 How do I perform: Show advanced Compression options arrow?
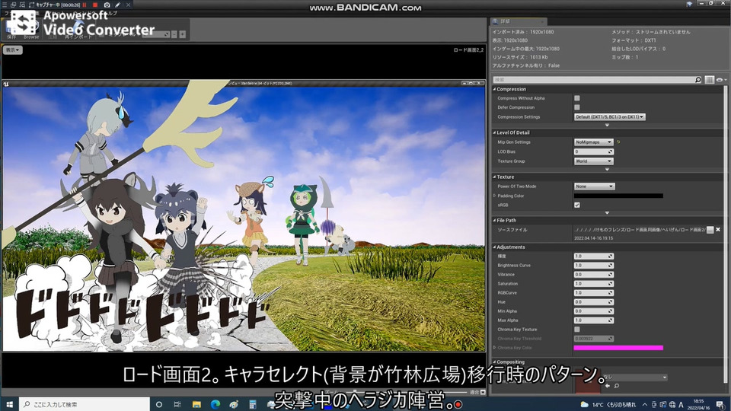coord(607,125)
